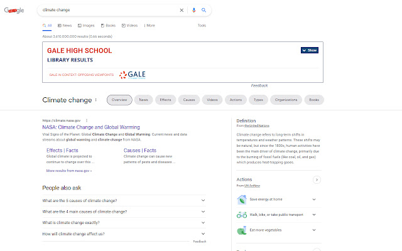This screenshot has height=251, width=402.
Task: Click the bicycle public transport icon
Action: pos(242,215)
